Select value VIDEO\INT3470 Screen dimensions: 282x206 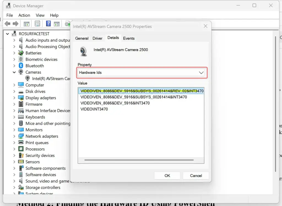coord(94,109)
